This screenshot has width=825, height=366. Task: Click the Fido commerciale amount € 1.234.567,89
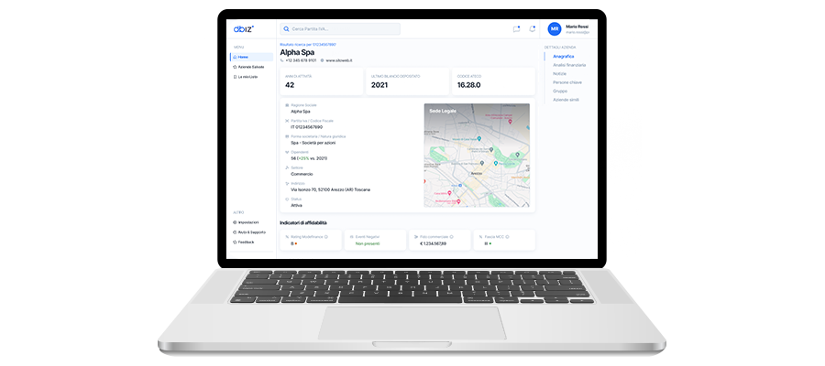pos(433,243)
